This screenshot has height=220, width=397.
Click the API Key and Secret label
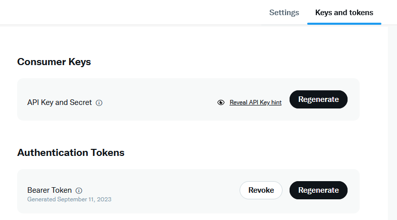(60, 102)
